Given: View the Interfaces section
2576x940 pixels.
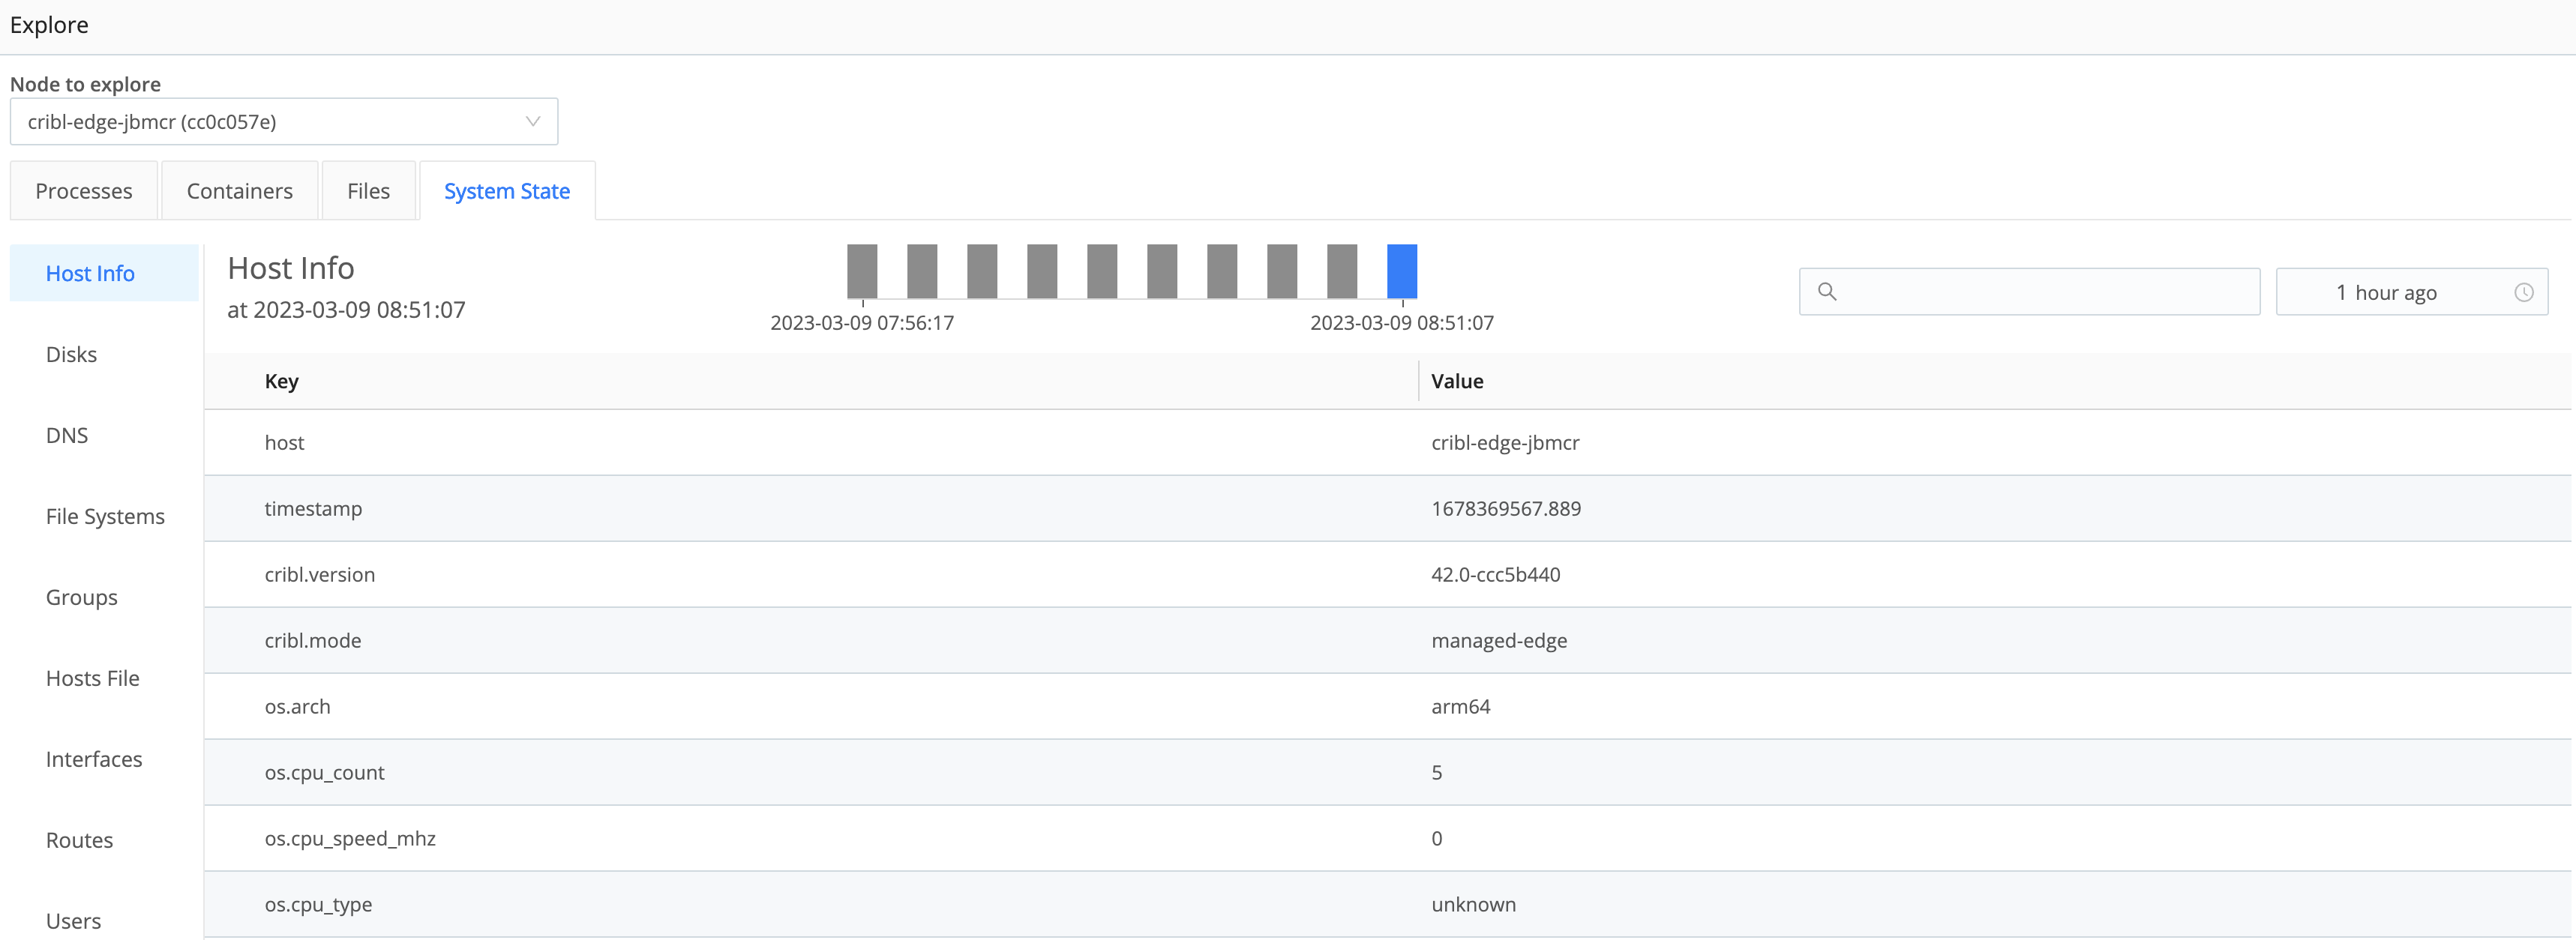Looking at the screenshot, I should pos(94,759).
